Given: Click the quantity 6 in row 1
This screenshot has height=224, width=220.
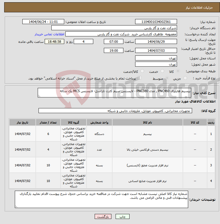Looking at the screenshot, I should coord(48,134).
